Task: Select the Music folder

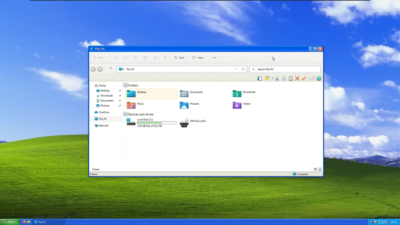Action: click(x=136, y=105)
